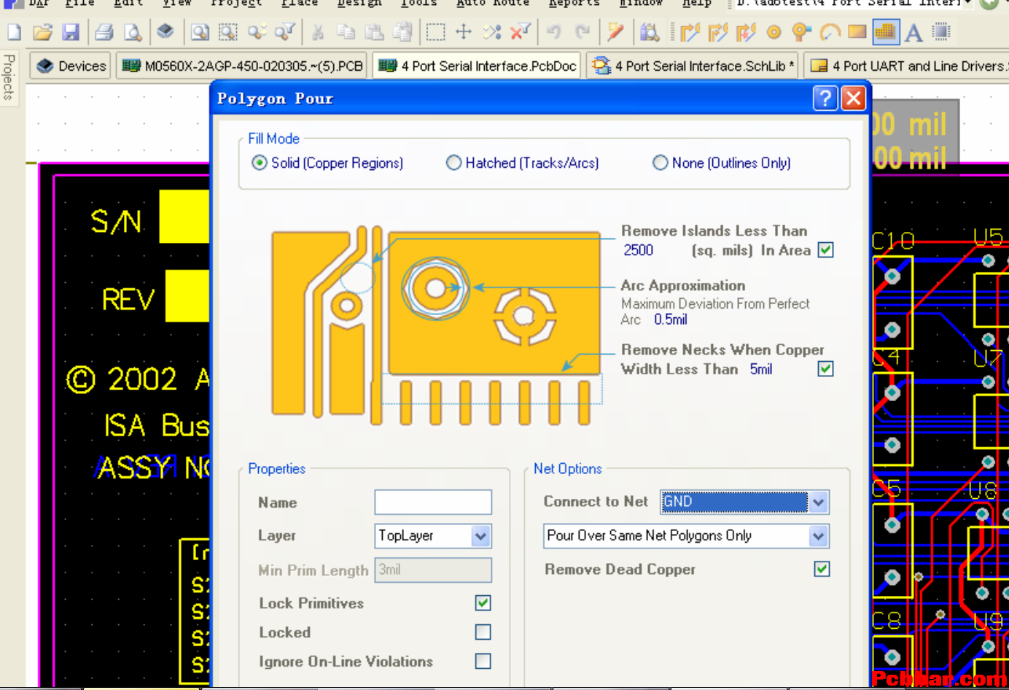This screenshot has height=690, width=1009.
Task: Uncheck the Remove Dead Copper checkbox
Action: pos(822,569)
